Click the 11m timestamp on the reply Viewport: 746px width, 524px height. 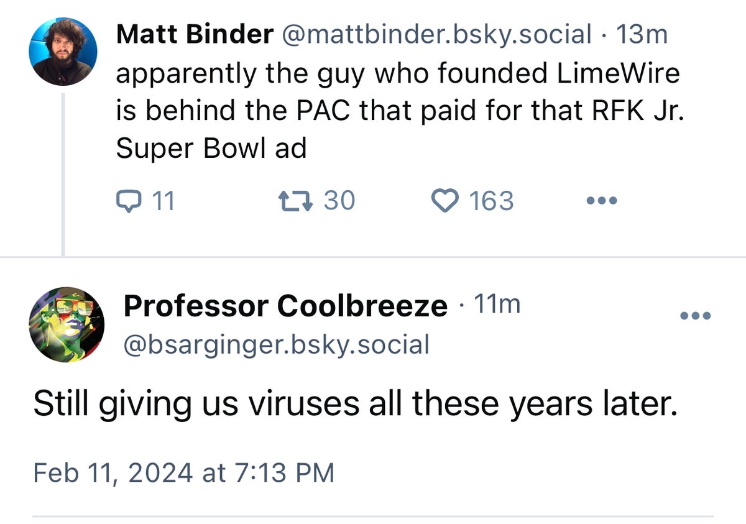pyautogui.click(x=497, y=305)
